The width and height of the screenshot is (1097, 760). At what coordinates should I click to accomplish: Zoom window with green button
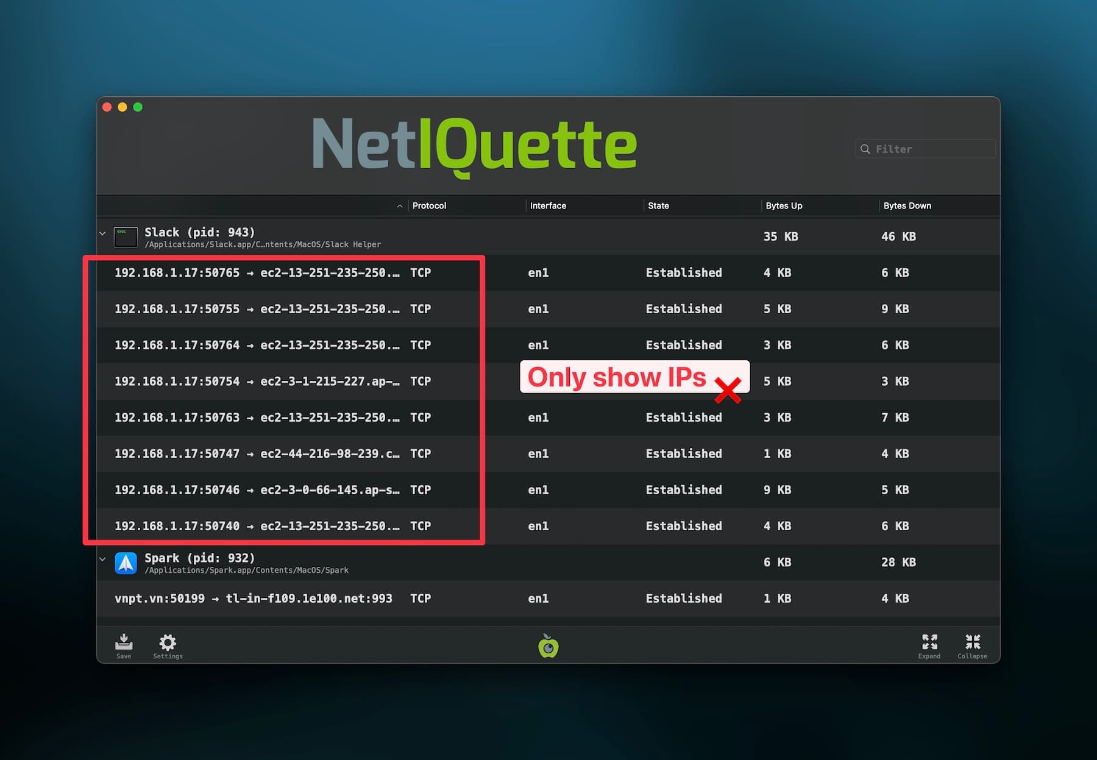(138, 107)
